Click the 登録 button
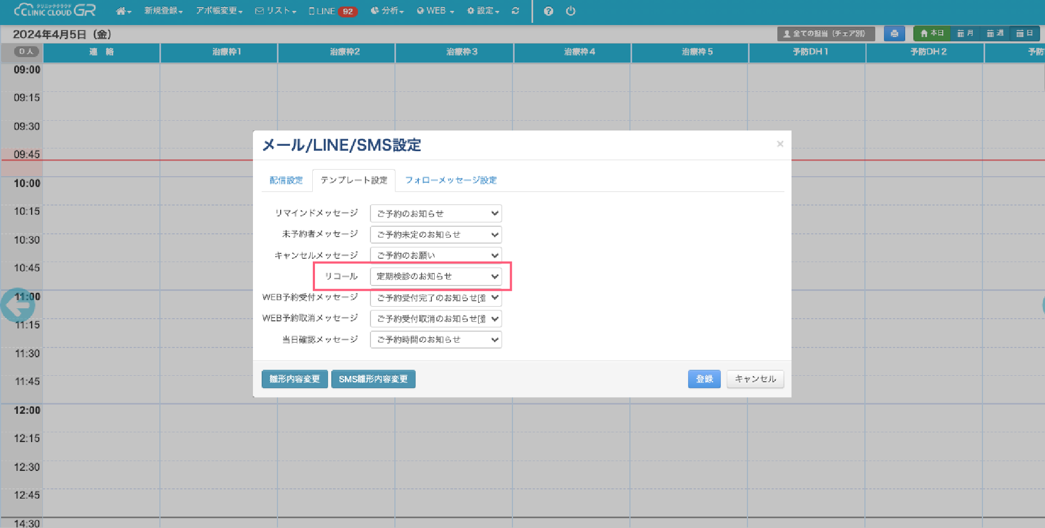 point(704,379)
